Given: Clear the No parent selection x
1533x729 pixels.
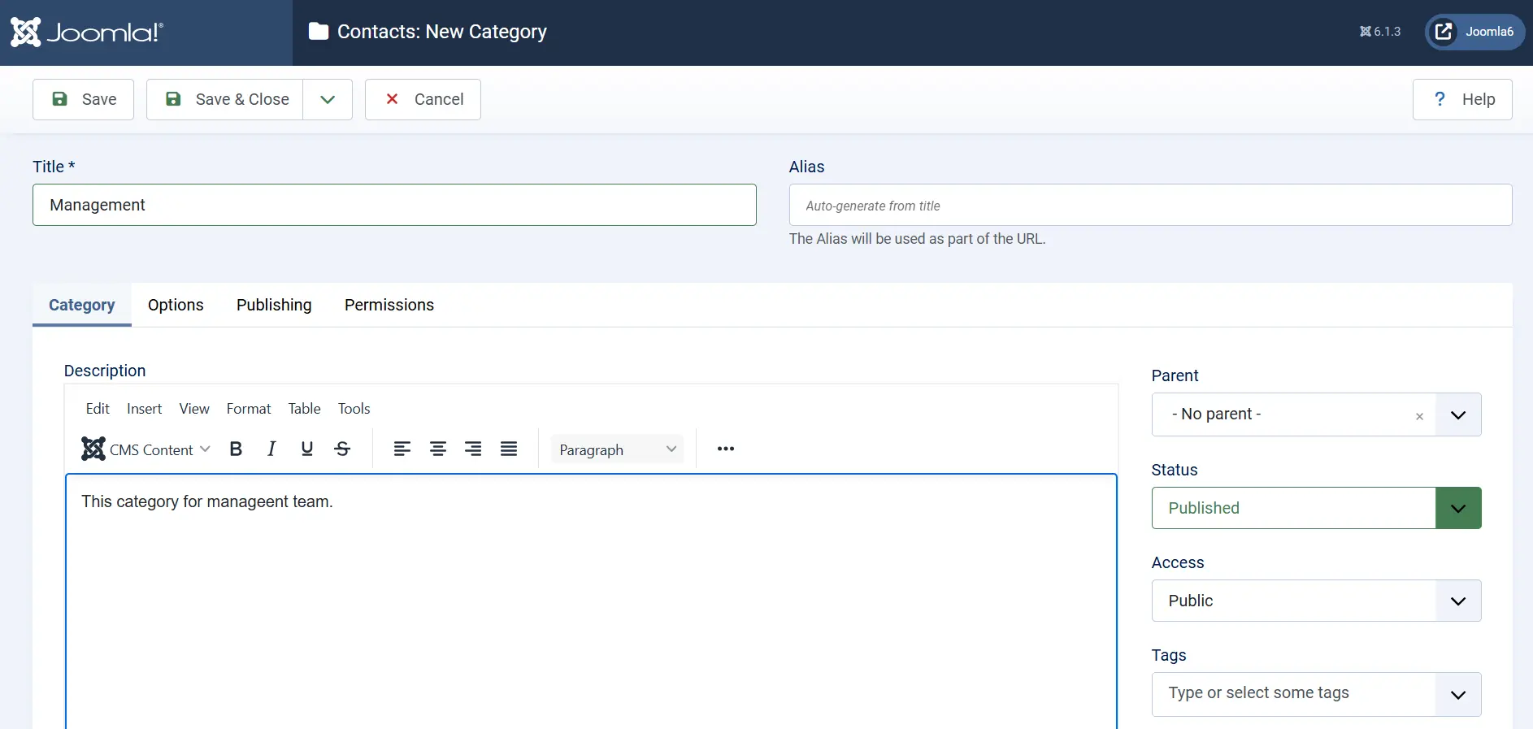Looking at the screenshot, I should (x=1419, y=416).
